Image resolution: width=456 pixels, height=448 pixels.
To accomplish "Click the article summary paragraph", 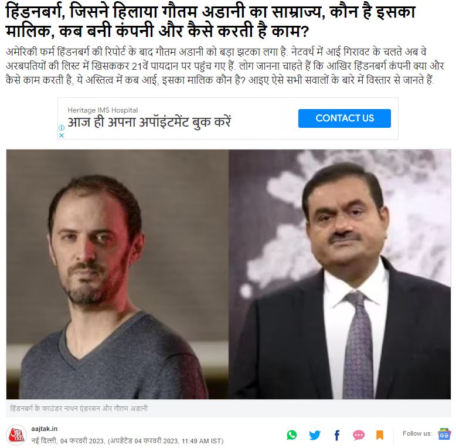I will tap(225, 66).
